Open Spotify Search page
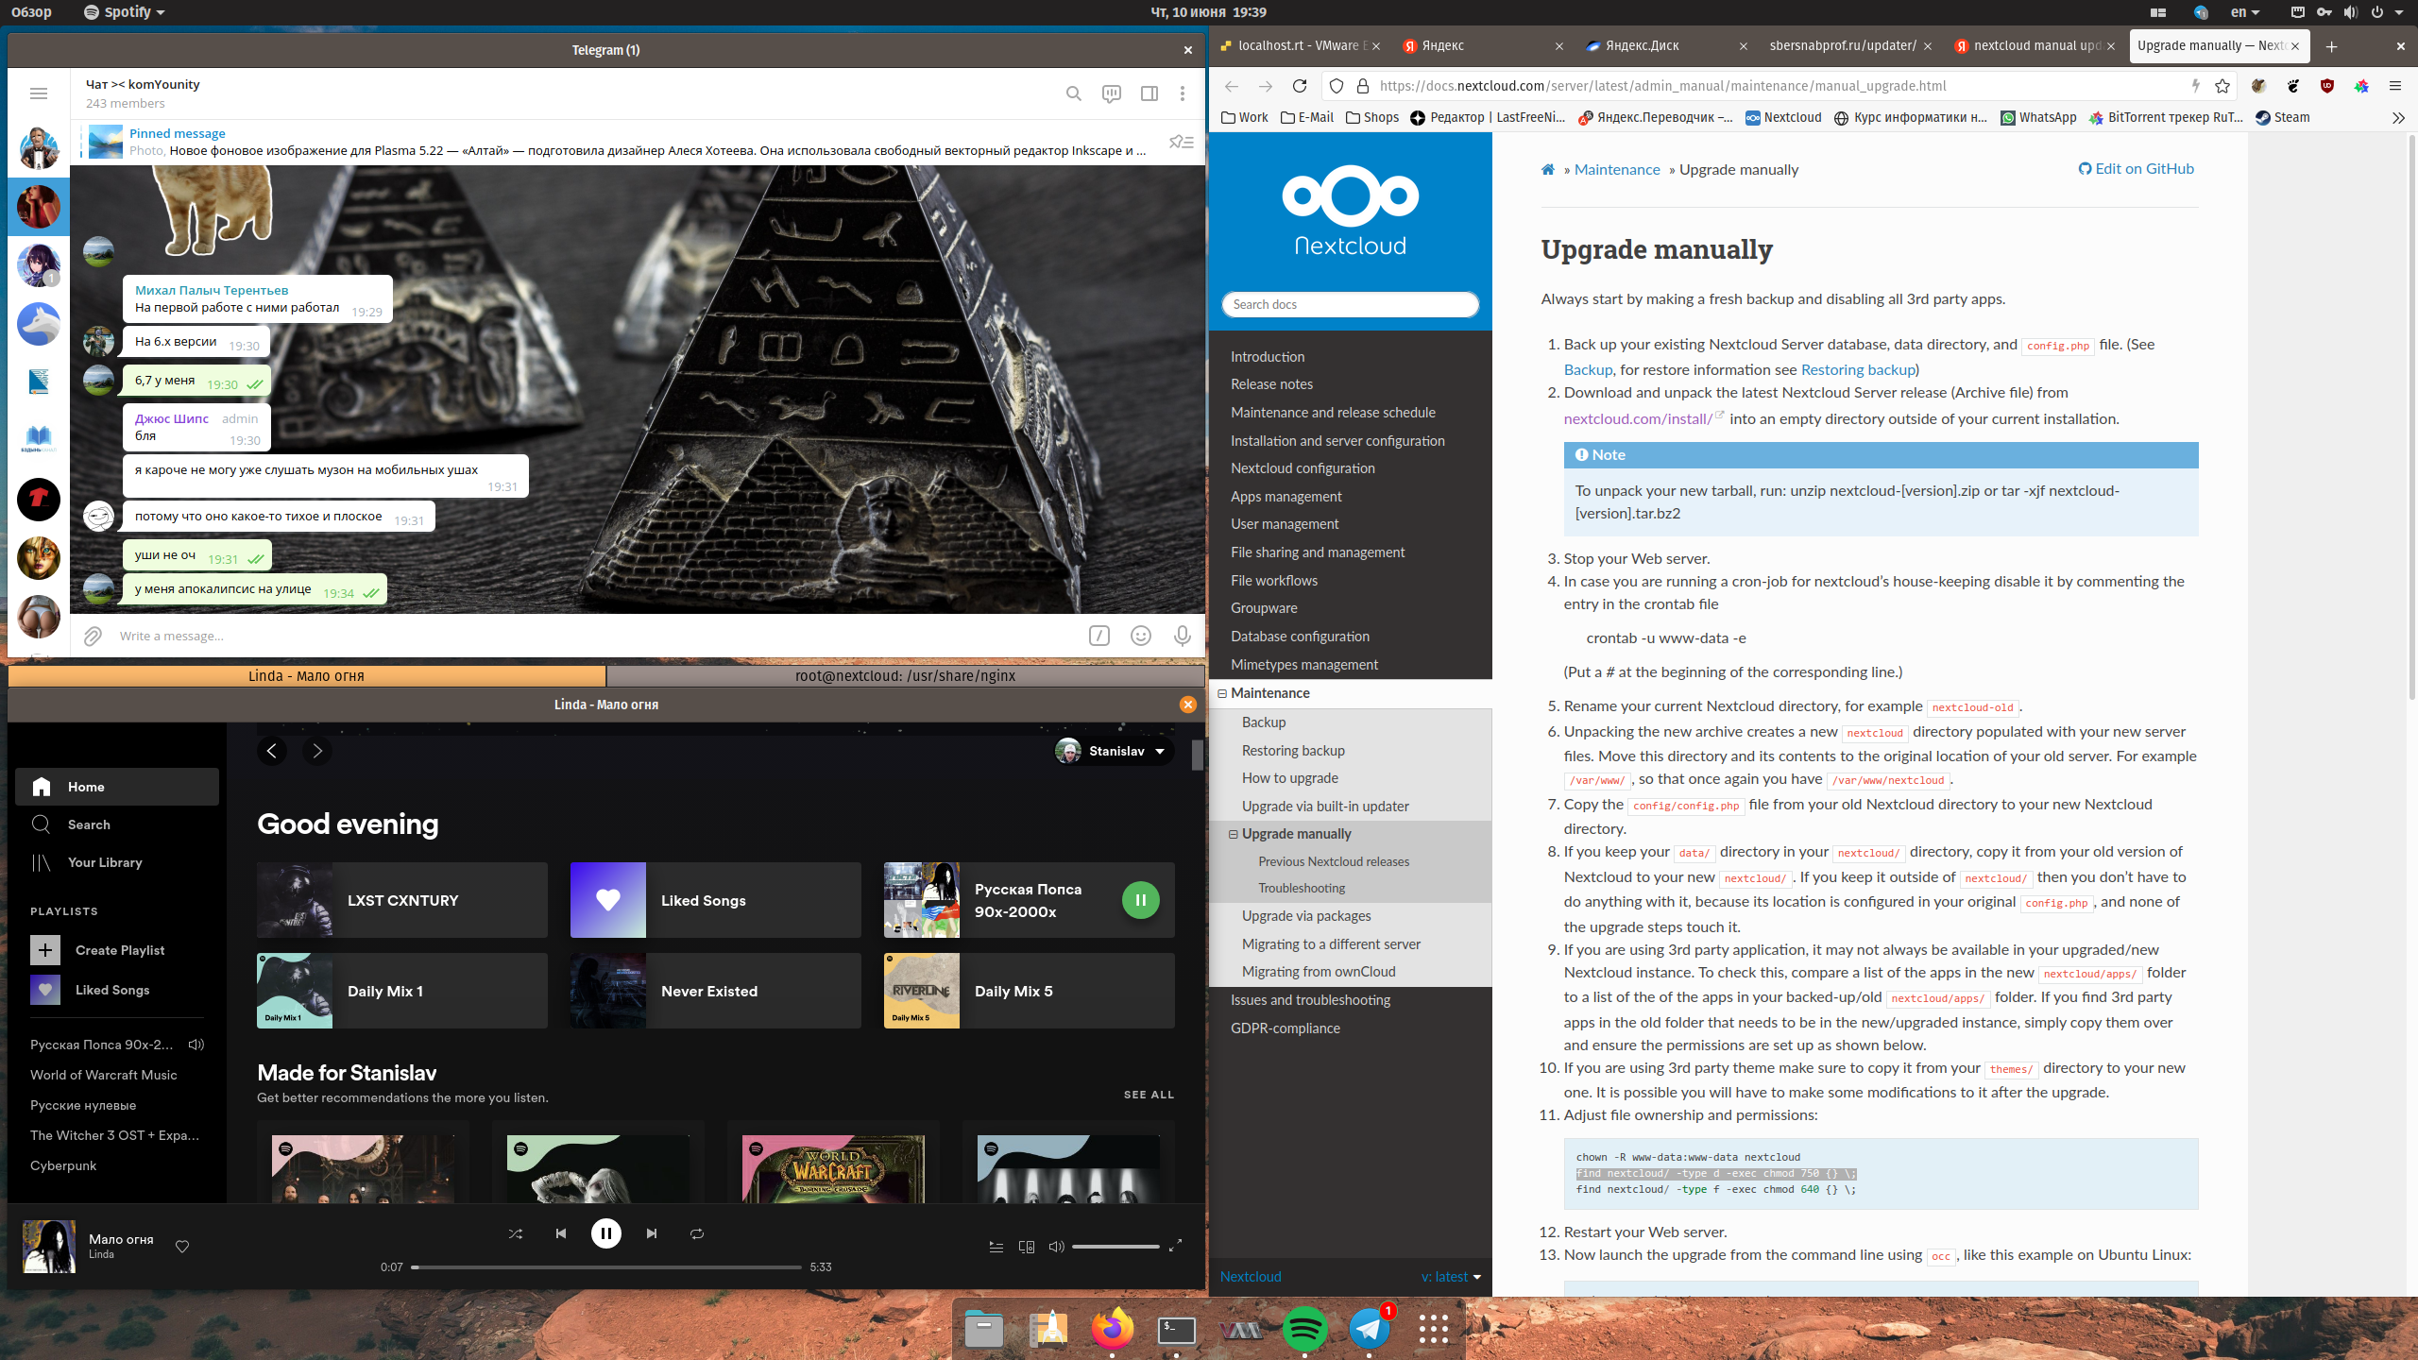Image resolution: width=2418 pixels, height=1360 pixels. (x=117, y=824)
